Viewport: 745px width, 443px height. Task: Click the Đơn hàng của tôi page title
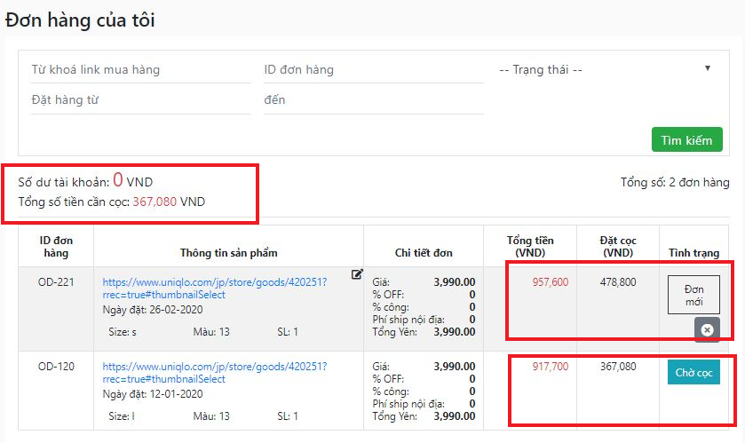click(80, 20)
